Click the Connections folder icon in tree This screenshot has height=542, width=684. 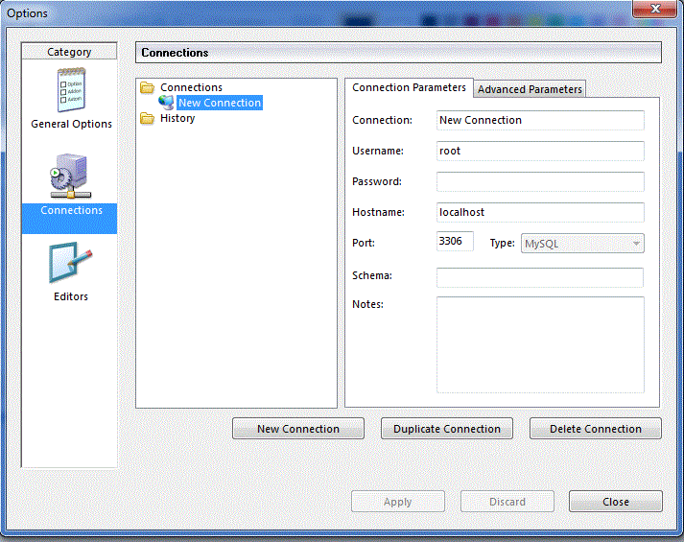[148, 87]
